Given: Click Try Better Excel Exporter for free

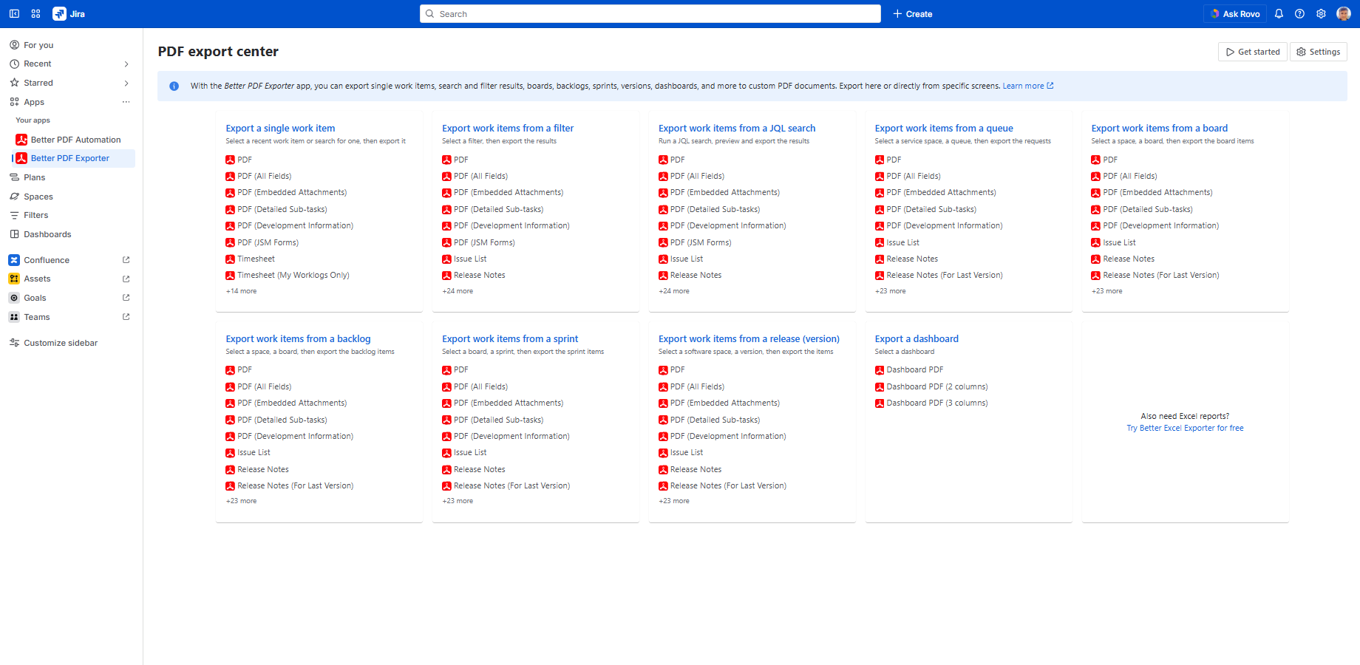Looking at the screenshot, I should (x=1185, y=429).
